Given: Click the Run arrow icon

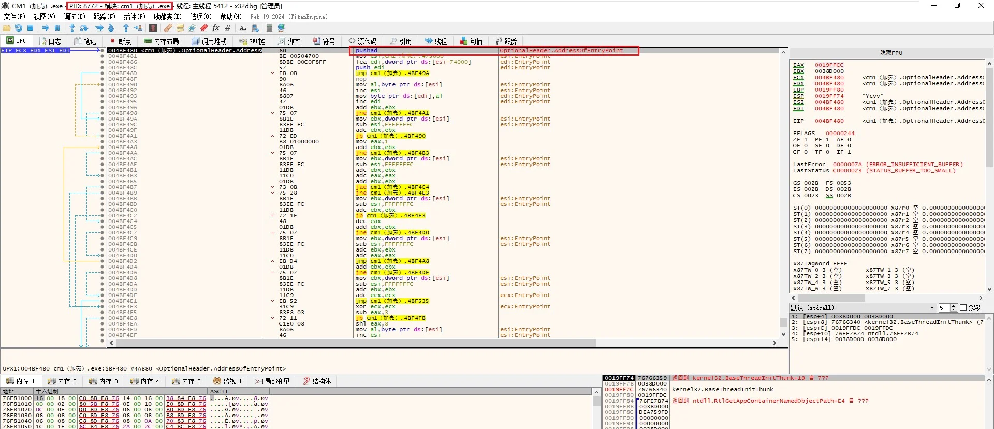Looking at the screenshot, I should coord(46,28).
